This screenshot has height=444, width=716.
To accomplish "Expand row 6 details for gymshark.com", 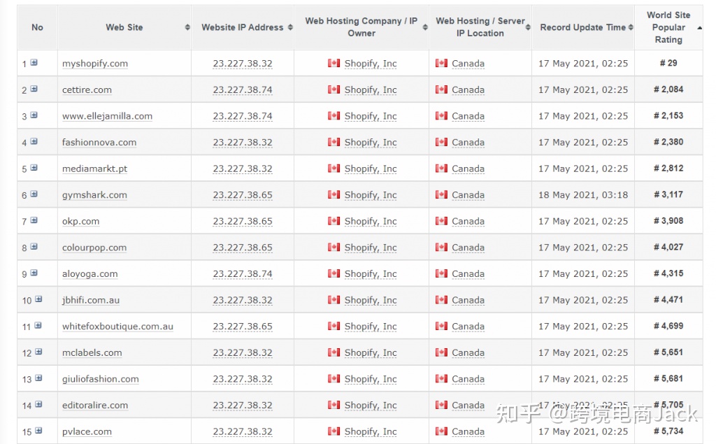I will pyautogui.click(x=34, y=194).
